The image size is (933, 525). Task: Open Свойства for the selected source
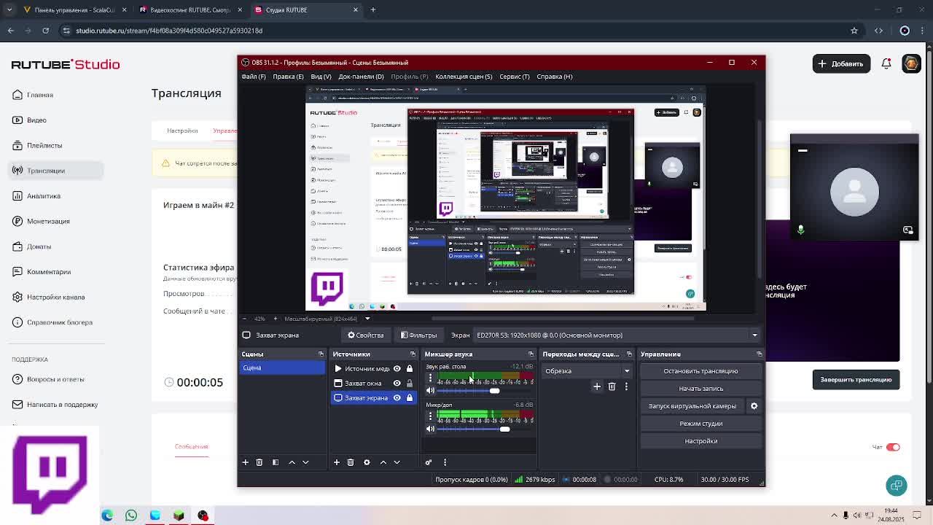365,335
